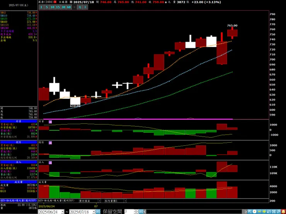The width and height of the screenshot is (286, 214).
Task: Click the SMA60 indicator row
Action: point(19,22)
